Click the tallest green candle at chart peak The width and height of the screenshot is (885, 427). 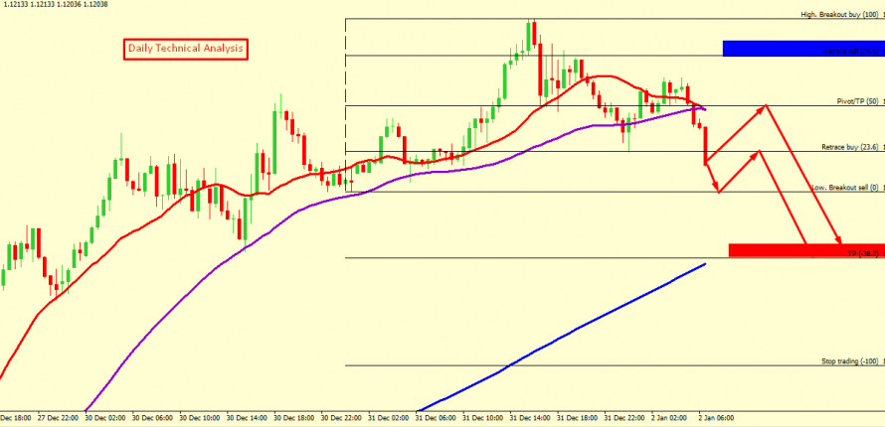click(526, 35)
